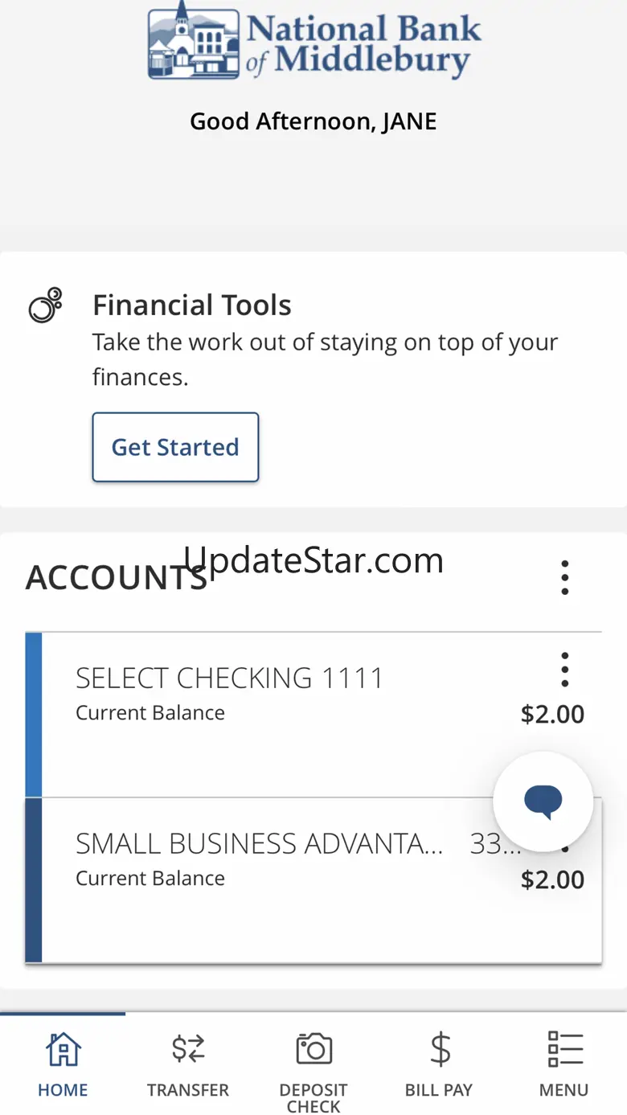This screenshot has width=627, height=1115.
Task: Open the Transfer arrows icon
Action: 188,1049
